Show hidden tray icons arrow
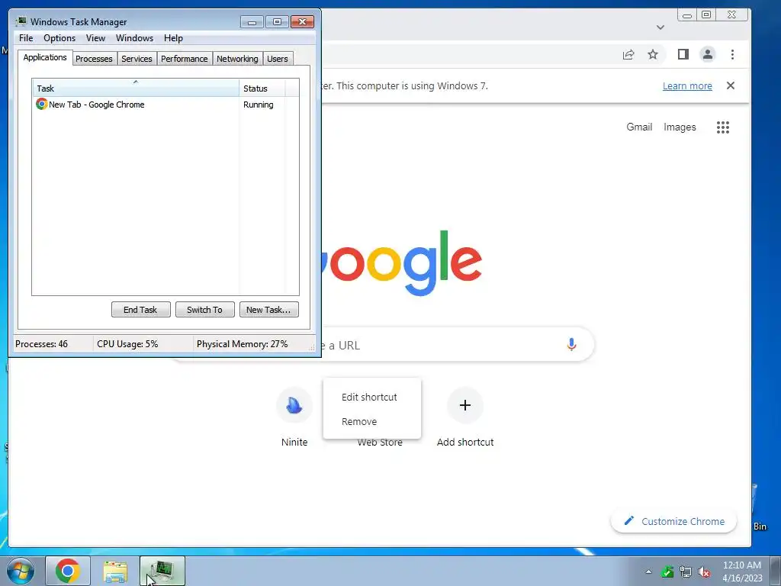This screenshot has height=586, width=781. (x=648, y=572)
